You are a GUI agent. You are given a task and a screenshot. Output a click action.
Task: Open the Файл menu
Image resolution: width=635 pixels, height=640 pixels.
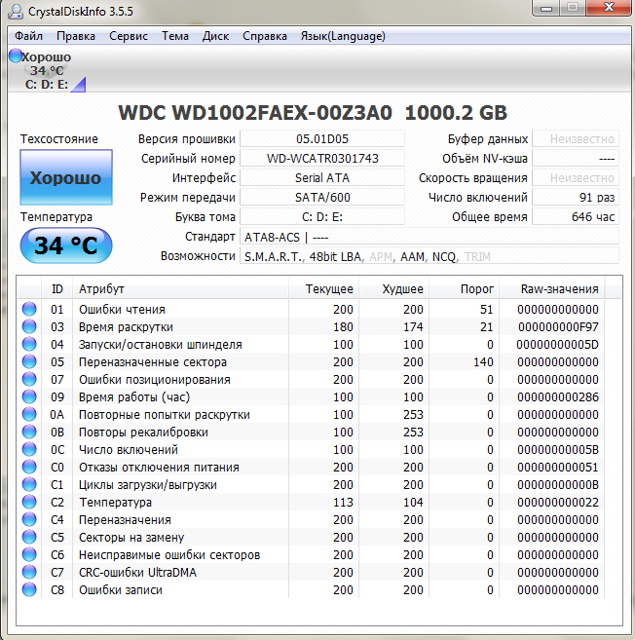point(28,36)
